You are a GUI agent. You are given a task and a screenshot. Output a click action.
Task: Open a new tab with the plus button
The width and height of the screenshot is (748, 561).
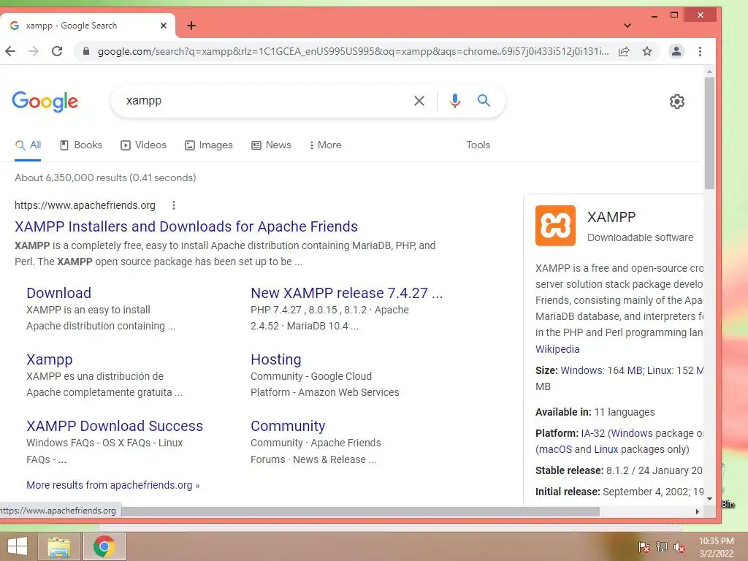click(191, 26)
